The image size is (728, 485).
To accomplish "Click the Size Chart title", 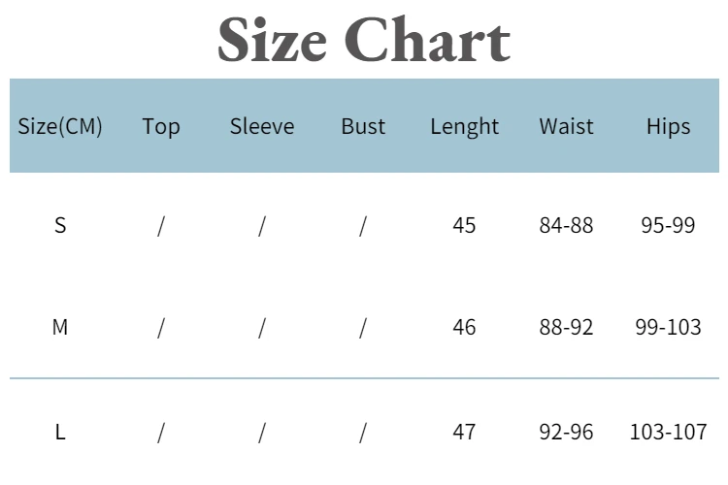I will (363, 41).
